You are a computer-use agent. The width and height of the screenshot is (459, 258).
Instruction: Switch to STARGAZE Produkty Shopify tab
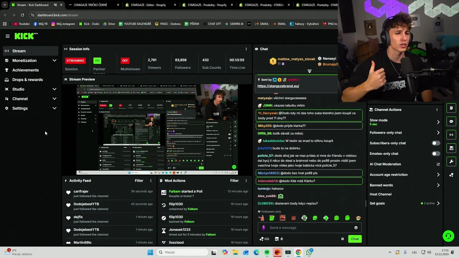pyautogui.click(x=207, y=5)
